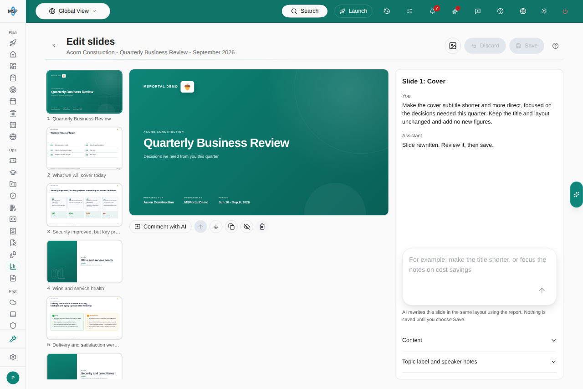Open the P user avatar menu
Viewport: 583px width, 389px height.
tap(13, 378)
